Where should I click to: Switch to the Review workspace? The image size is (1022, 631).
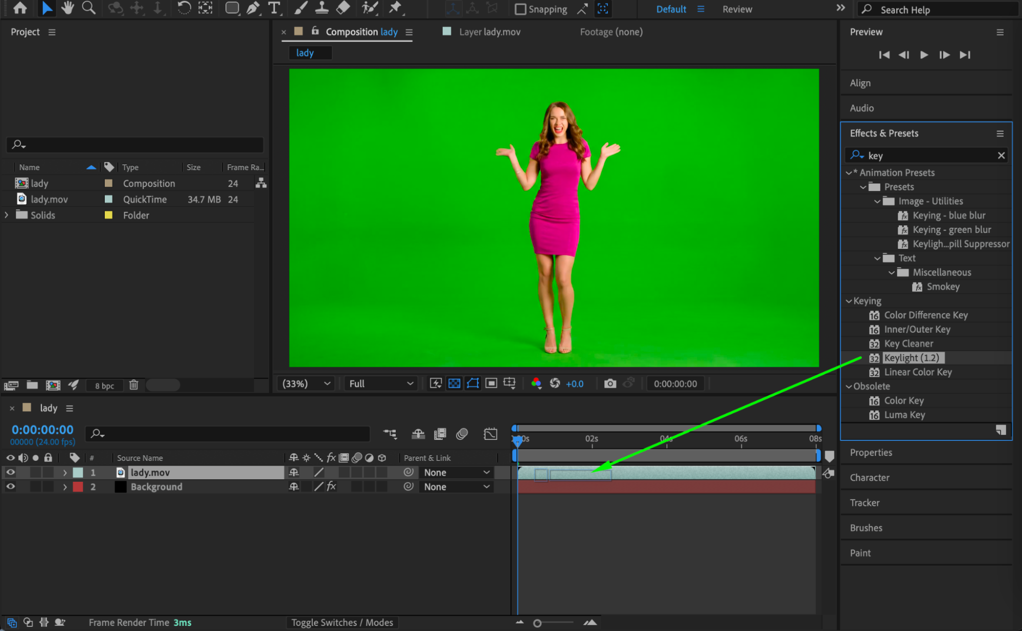pyautogui.click(x=737, y=9)
